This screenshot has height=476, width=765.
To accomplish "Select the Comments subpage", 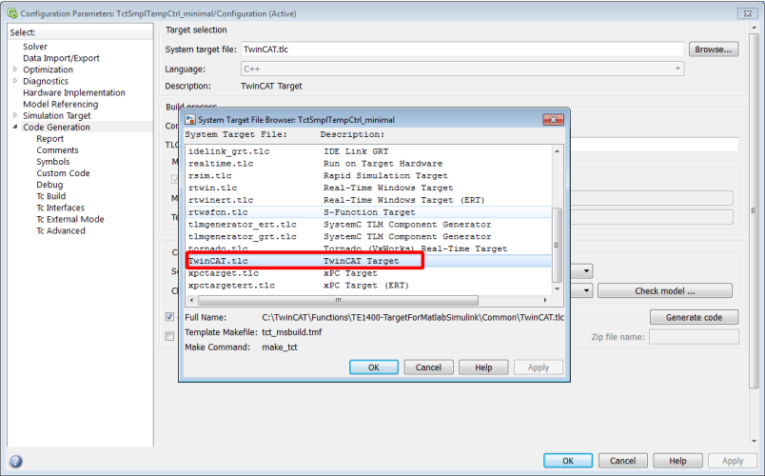I will [x=57, y=150].
